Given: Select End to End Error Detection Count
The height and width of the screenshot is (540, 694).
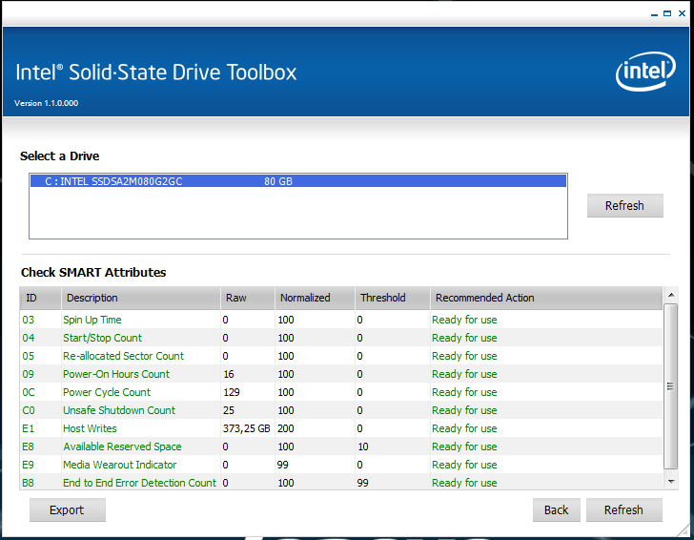Looking at the screenshot, I should (x=341, y=483).
